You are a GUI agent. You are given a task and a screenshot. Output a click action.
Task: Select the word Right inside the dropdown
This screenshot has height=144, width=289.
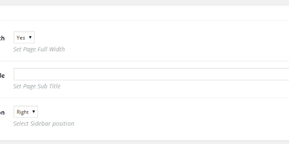coord(23,112)
